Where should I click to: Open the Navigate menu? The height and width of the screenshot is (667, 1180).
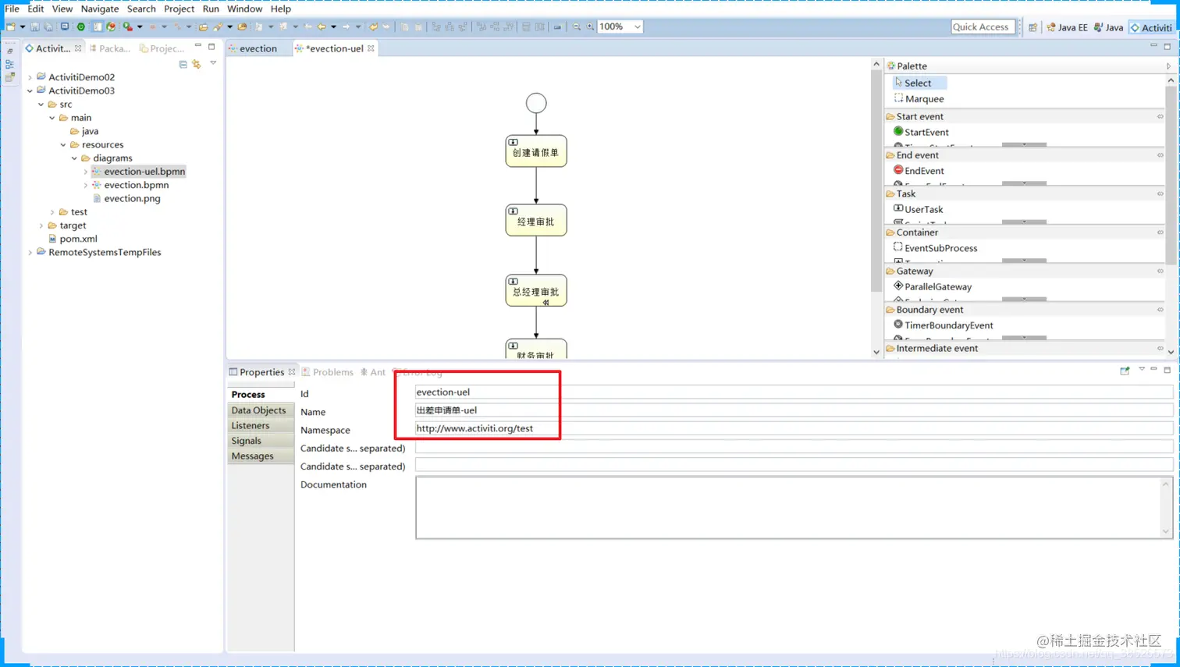100,9
